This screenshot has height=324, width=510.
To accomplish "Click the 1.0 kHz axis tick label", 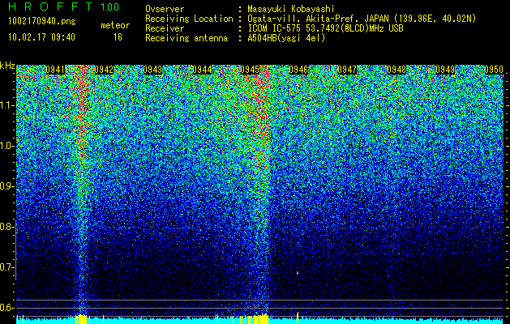I will coord(6,146).
